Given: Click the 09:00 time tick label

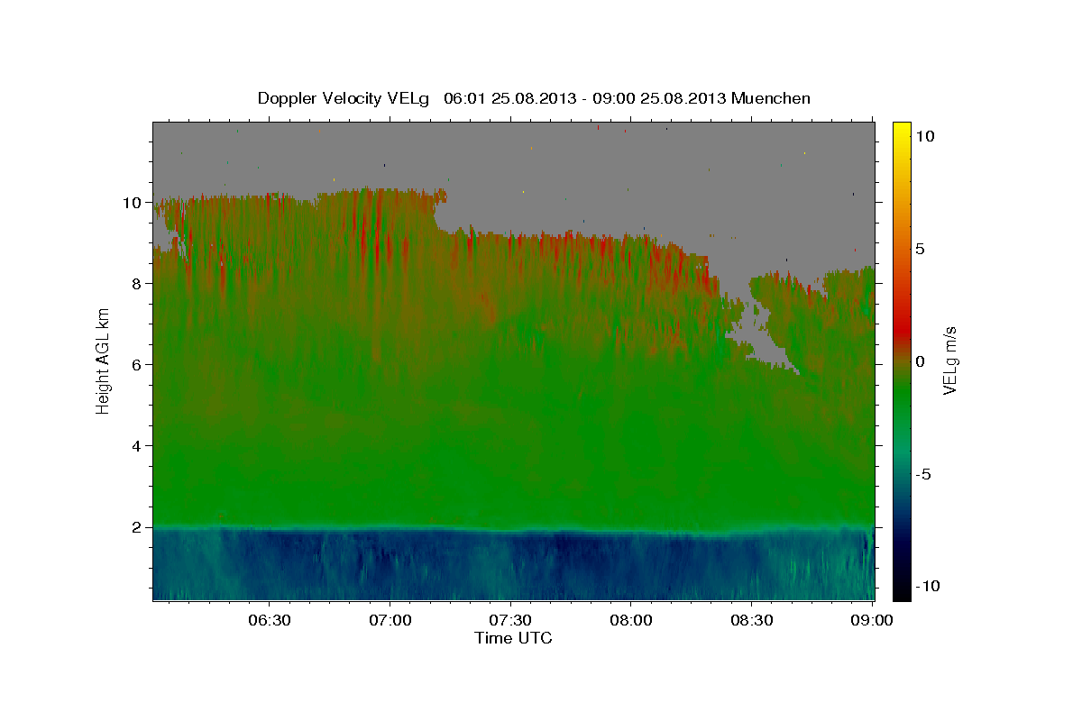Looking at the screenshot, I should [x=872, y=621].
